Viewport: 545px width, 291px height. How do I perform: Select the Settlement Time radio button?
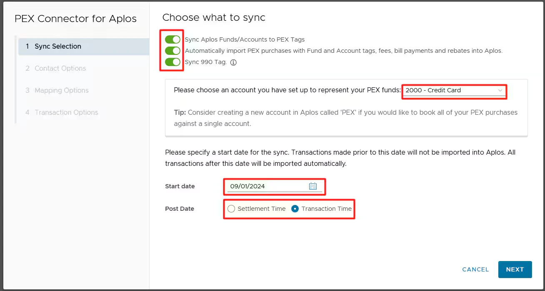coord(231,209)
